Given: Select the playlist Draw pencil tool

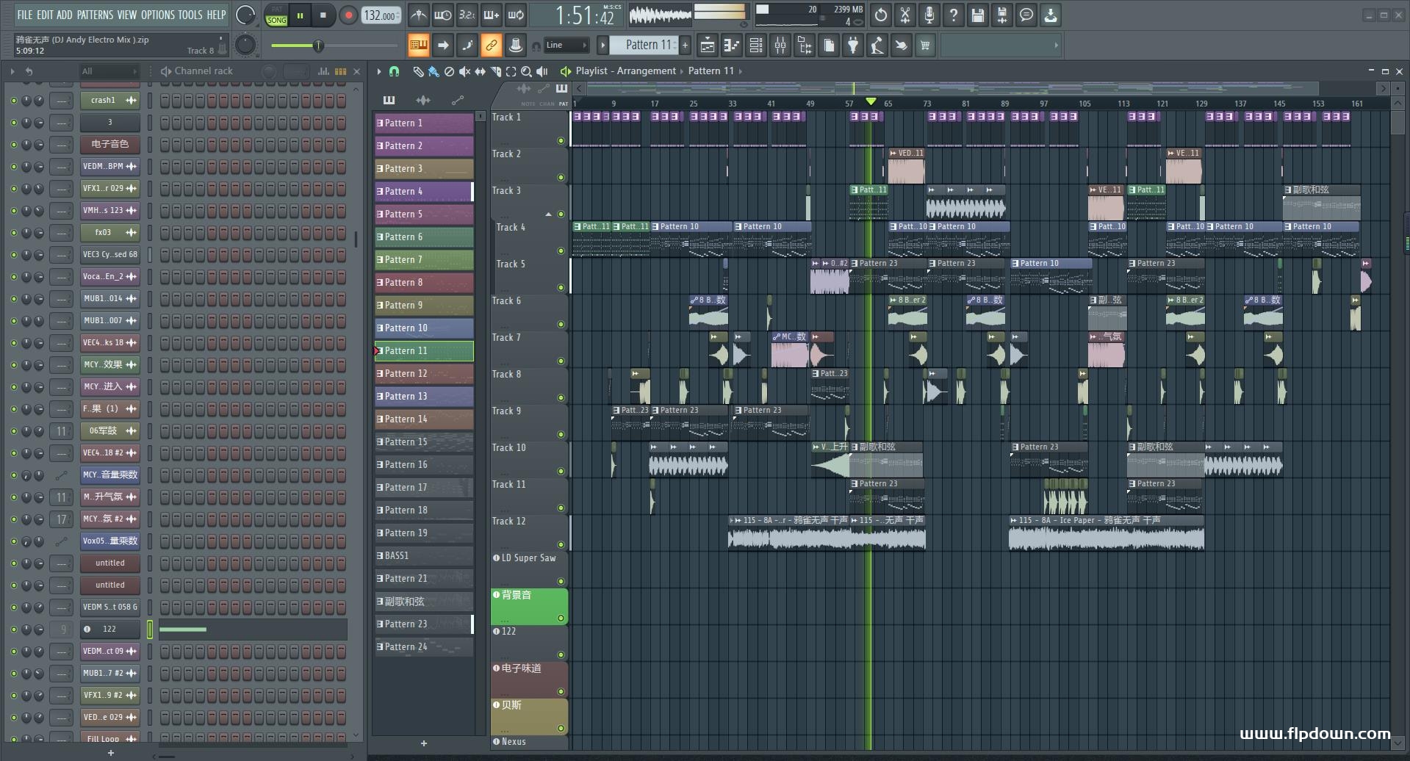Looking at the screenshot, I should point(418,71).
